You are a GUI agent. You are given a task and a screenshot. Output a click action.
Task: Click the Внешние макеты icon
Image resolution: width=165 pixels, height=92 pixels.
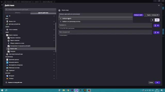7,62
